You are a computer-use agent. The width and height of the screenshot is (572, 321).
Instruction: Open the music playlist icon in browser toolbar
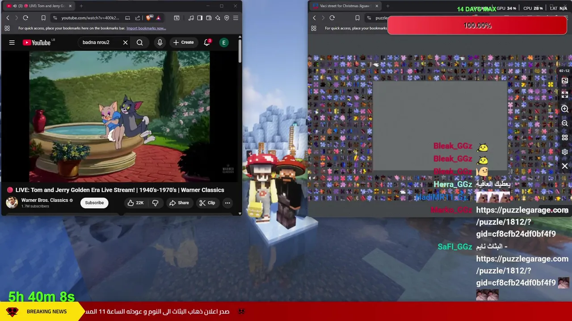point(191,18)
